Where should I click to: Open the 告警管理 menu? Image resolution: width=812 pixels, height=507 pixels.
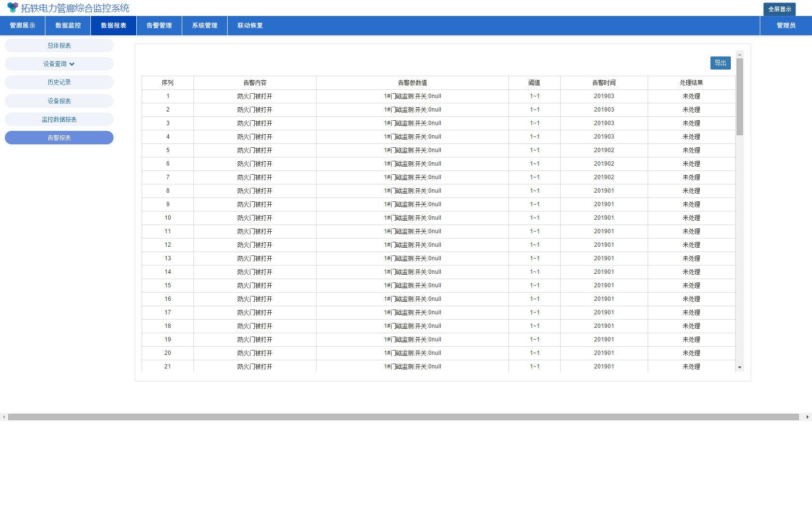coord(159,26)
